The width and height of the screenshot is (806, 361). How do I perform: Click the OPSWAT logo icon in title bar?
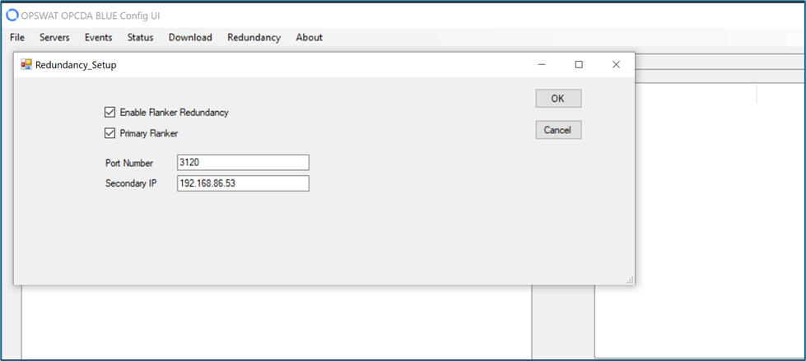click(12, 16)
